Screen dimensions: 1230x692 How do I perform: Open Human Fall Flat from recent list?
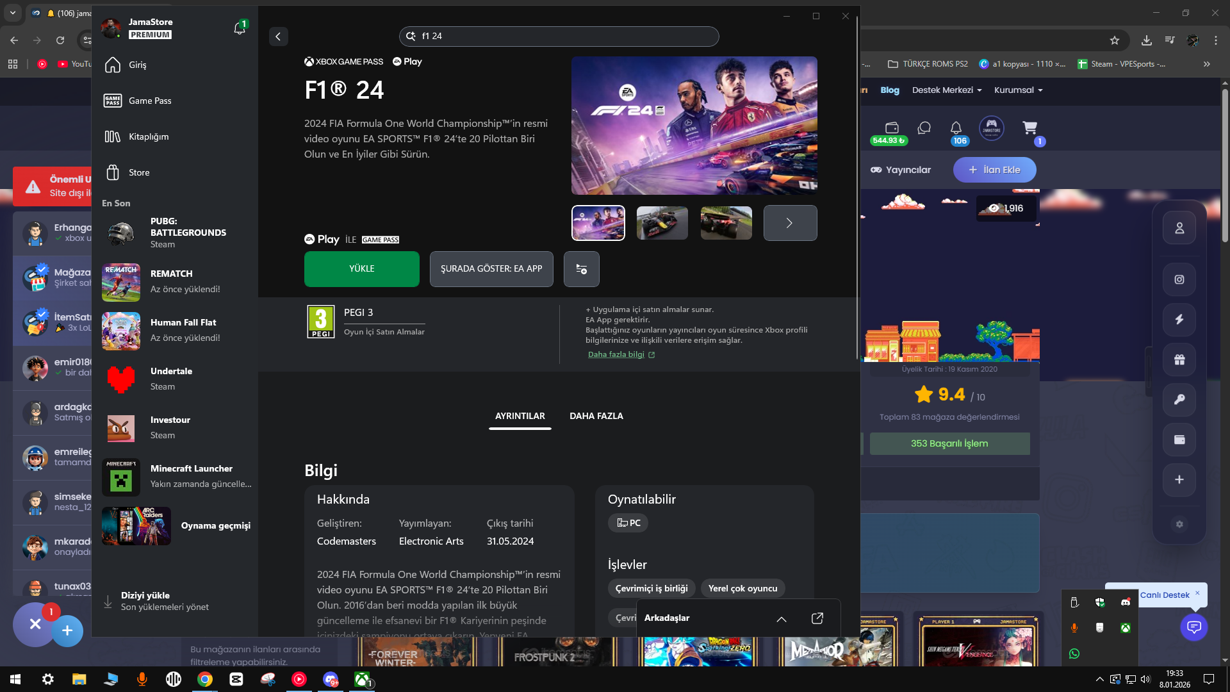[x=175, y=330]
